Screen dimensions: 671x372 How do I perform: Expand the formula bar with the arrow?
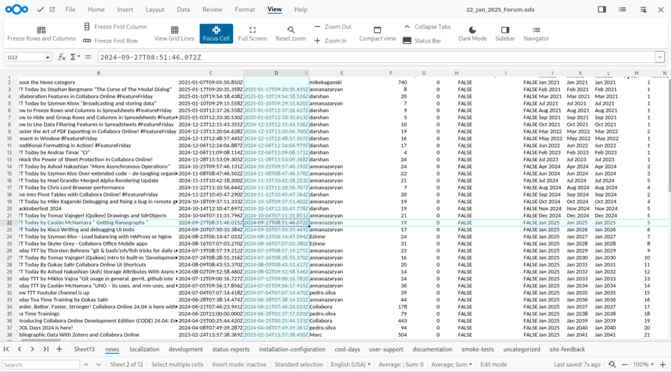tap(659, 57)
